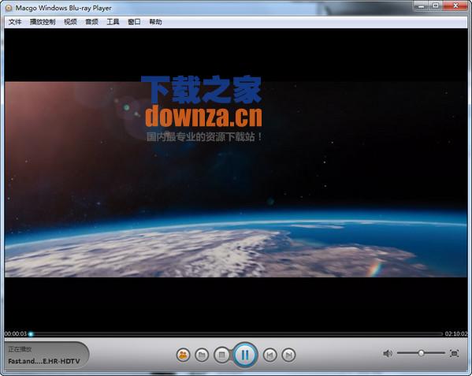This screenshot has height=376, width=472.
Task: Click the progress bar playhead marker
Action: (31, 334)
